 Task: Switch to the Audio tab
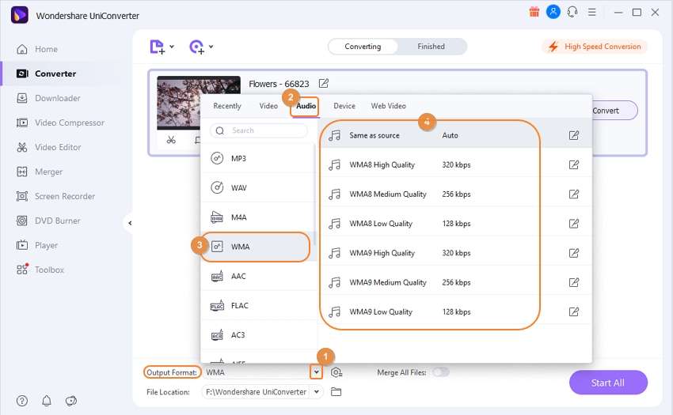pos(306,106)
